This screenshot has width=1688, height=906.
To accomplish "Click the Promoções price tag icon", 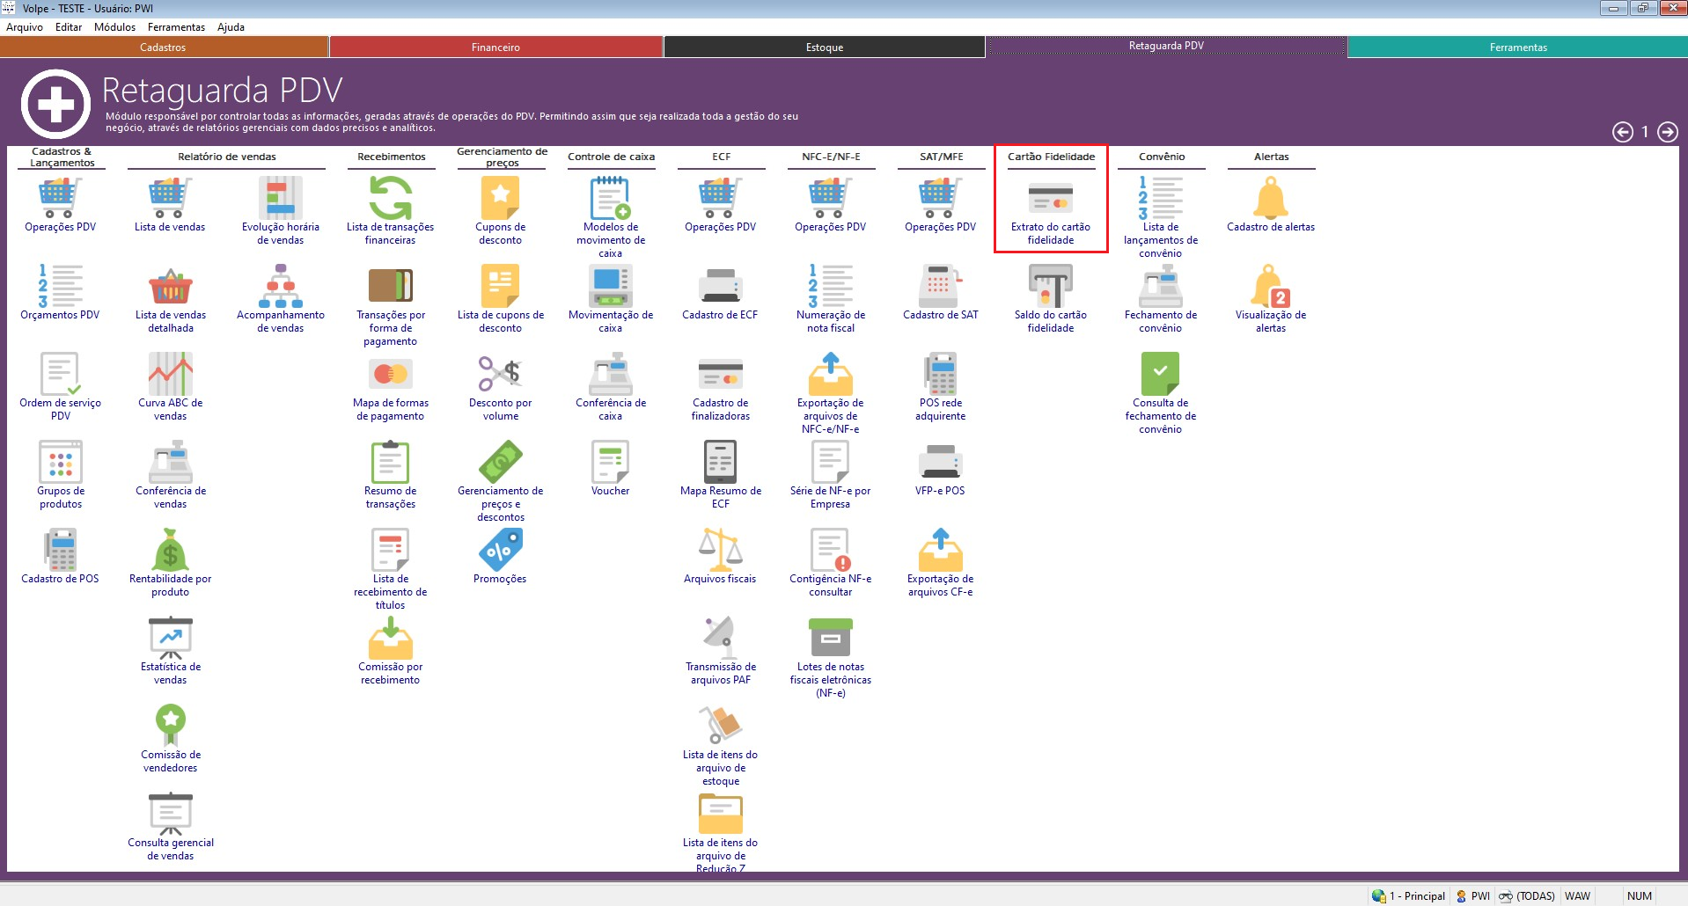I will tap(500, 552).
